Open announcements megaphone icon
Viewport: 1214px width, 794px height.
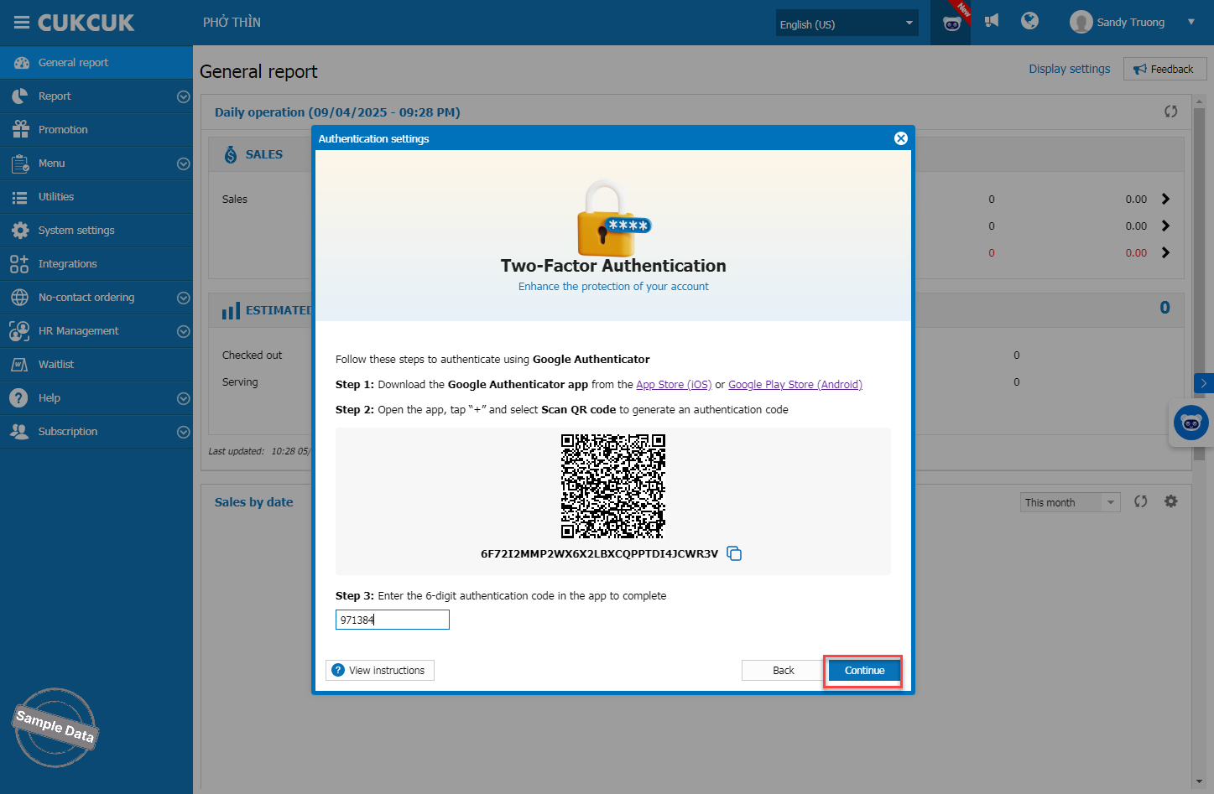[992, 21]
